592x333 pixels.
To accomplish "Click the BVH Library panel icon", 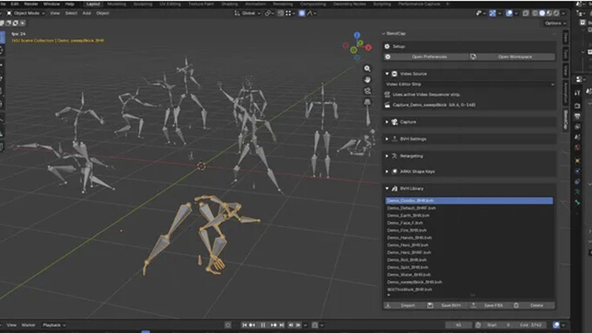I will point(394,188).
